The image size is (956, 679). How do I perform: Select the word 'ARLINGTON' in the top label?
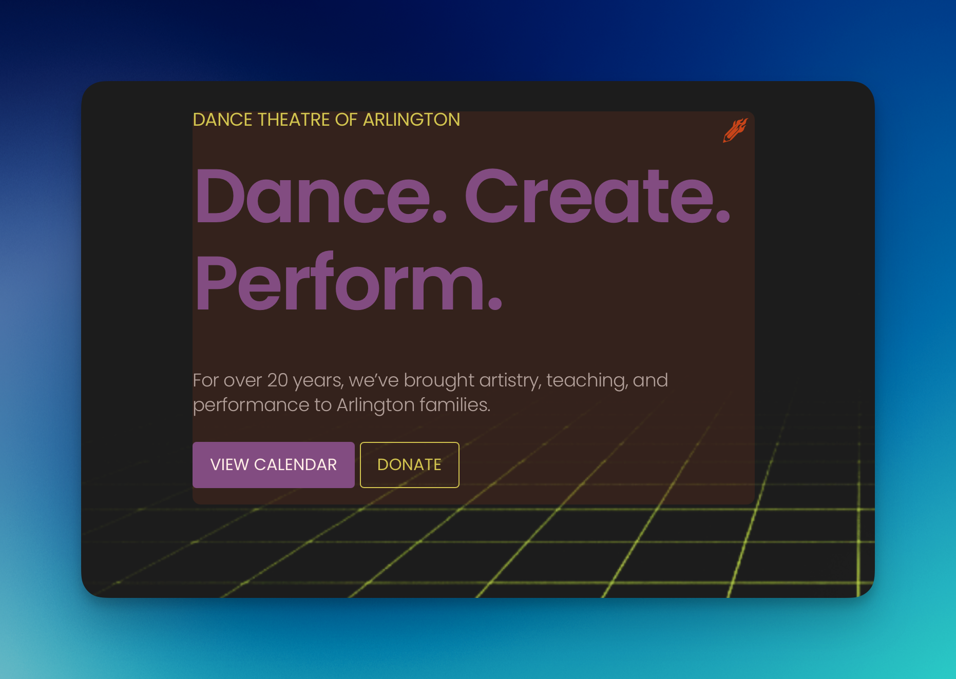click(411, 120)
